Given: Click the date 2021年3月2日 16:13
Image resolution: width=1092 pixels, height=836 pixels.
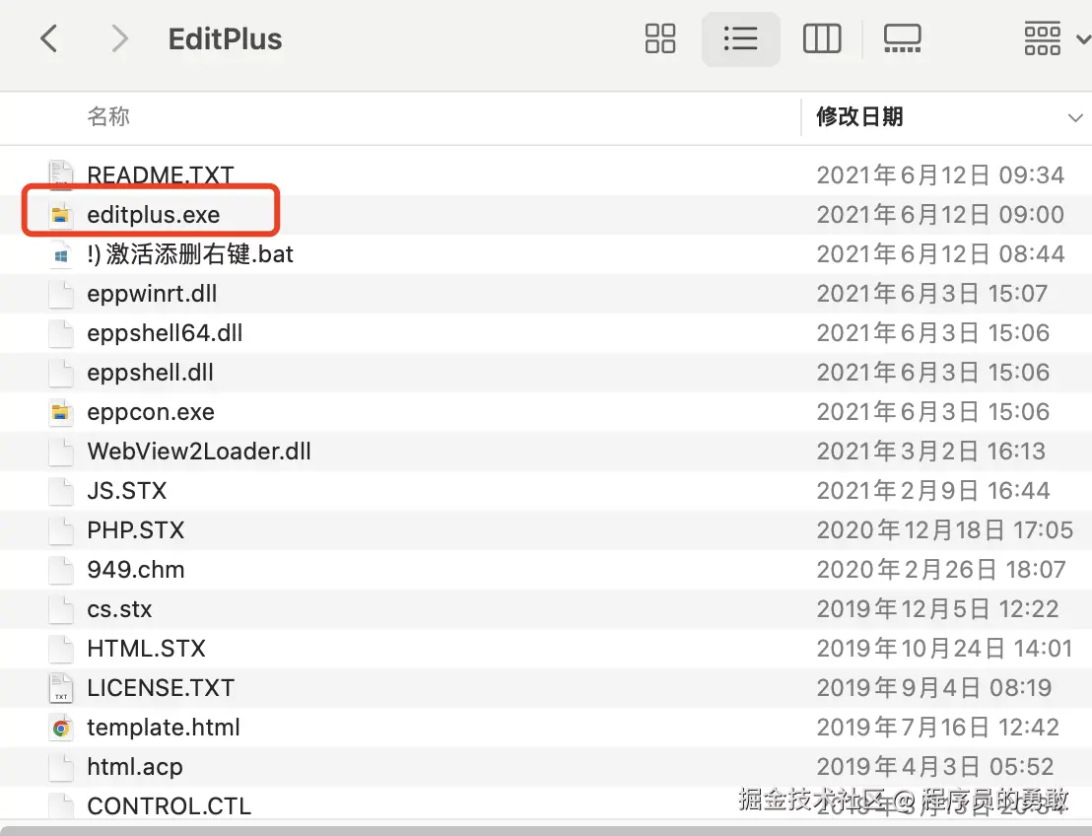Looking at the screenshot, I should [931, 452].
